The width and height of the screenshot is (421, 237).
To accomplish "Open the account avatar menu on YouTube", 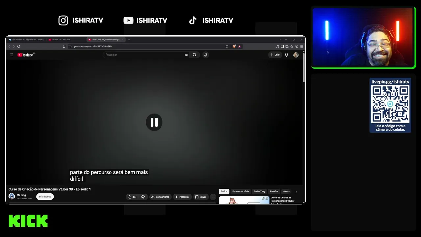I will click(296, 55).
